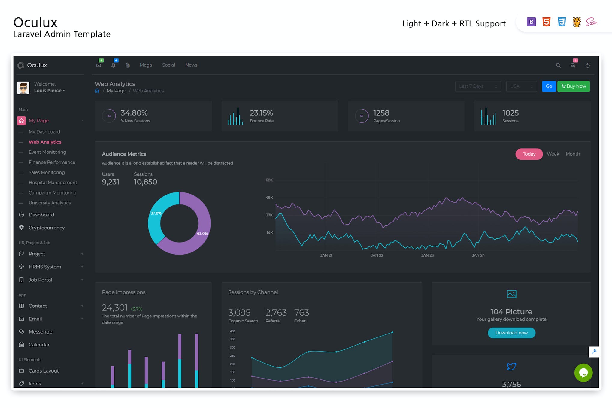Click the search icon in the top navbar
Screen dimensions: 612x408
click(x=559, y=65)
